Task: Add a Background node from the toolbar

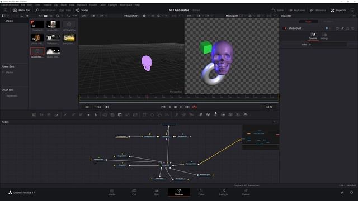Action: click(34, 114)
